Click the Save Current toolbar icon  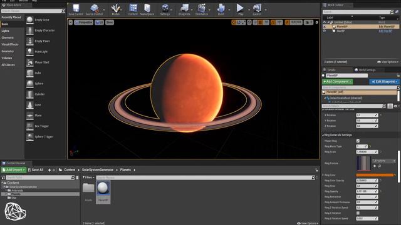pyautogui.click(x=76, y=8)
